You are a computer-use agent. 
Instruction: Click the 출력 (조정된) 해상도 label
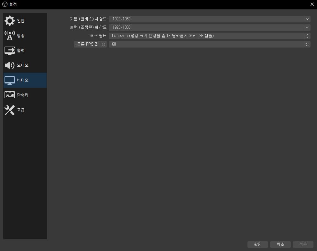pos(88,27)
